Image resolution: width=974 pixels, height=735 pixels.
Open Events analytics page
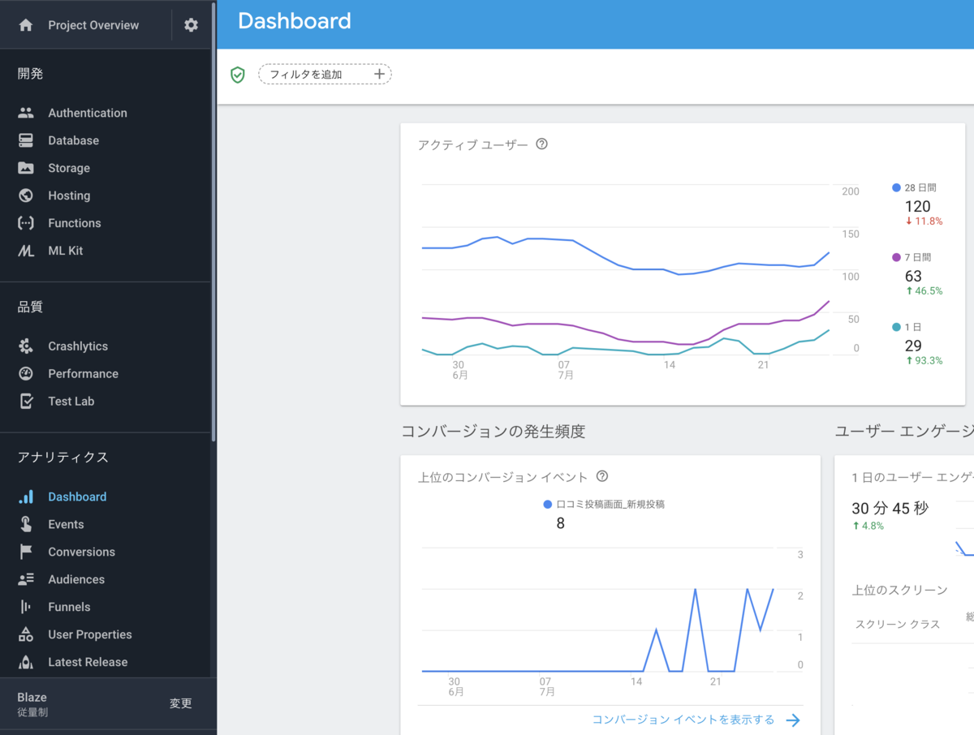[x=66, y=524]
